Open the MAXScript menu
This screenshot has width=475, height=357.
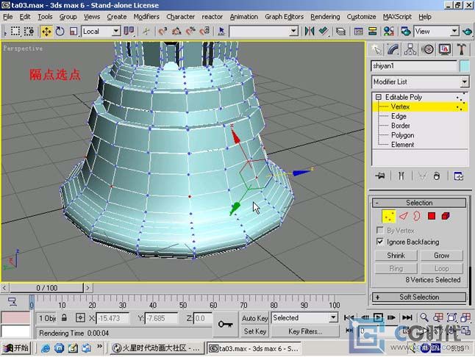click(397, 17)
